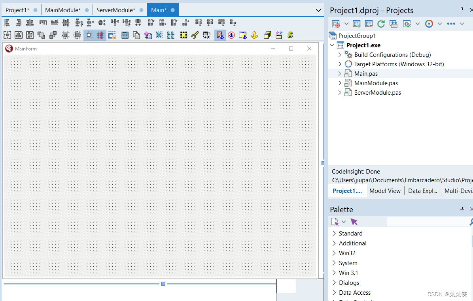Open the editor tabs overflow chevron
Image resolution: width=473 pixels, height=301 pixels.
318,10
